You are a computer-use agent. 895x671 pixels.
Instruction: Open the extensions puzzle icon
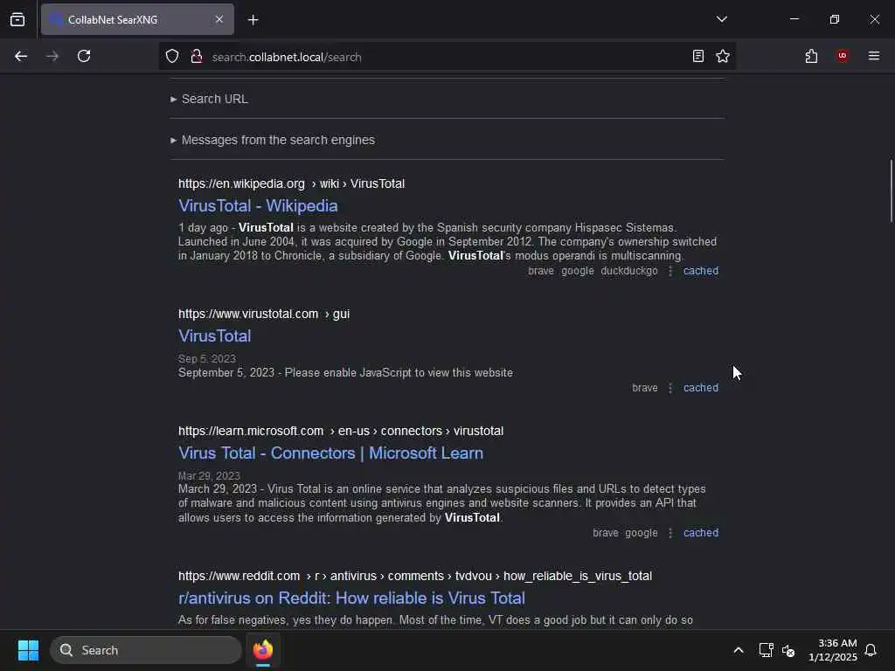811,56
